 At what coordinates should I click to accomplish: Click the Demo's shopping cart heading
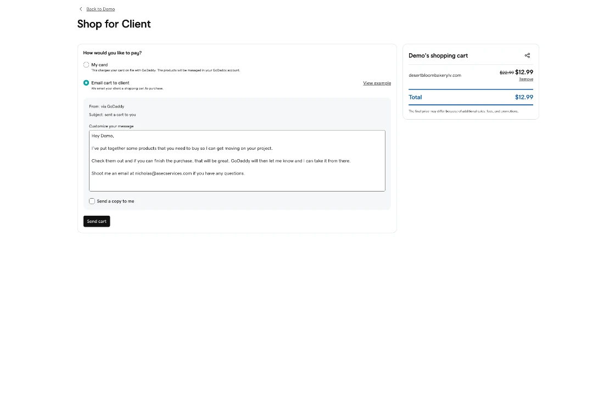click(438, 55)
